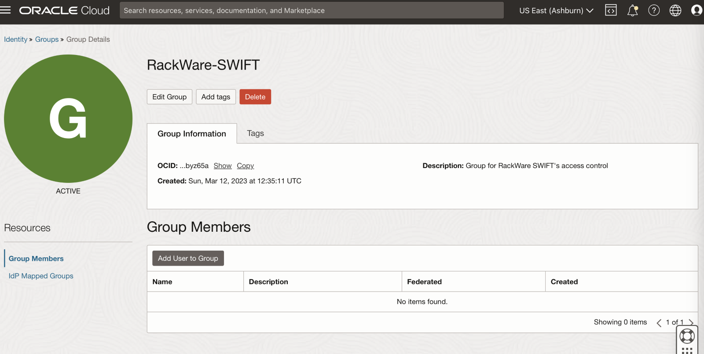Click the RackWare-SWIFT page title
This screenshot has width=704, height=354.
[203, 65]
